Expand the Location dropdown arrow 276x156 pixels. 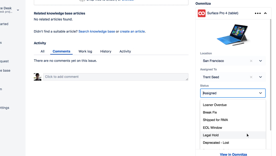click(x=260, y=61)
